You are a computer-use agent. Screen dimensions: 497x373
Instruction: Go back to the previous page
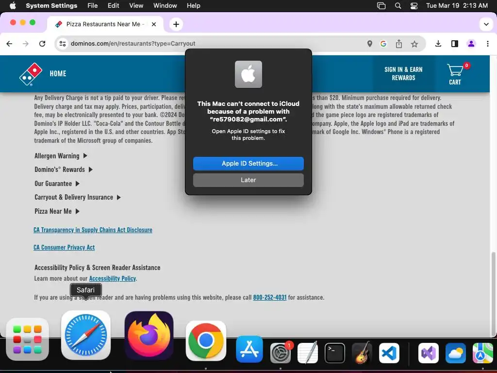tap(9, 44)
